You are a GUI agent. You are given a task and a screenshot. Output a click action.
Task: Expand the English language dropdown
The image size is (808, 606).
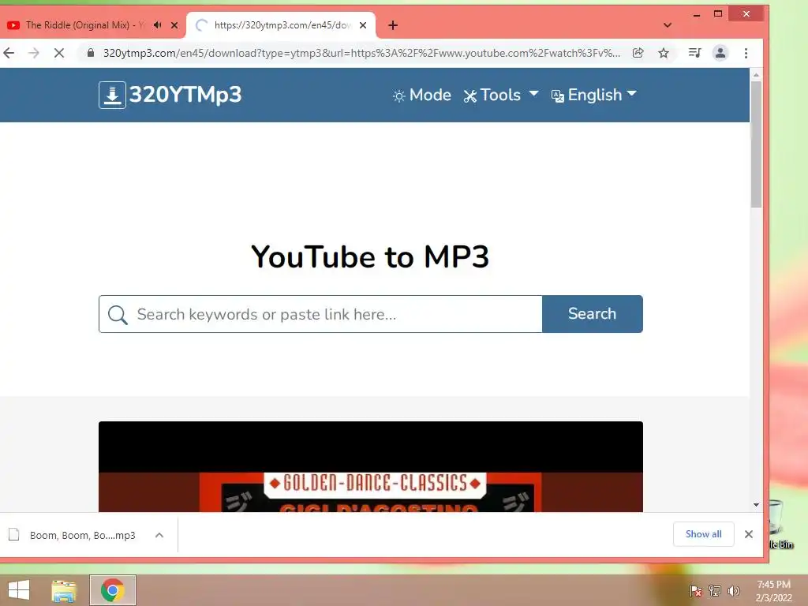[593, 95]
